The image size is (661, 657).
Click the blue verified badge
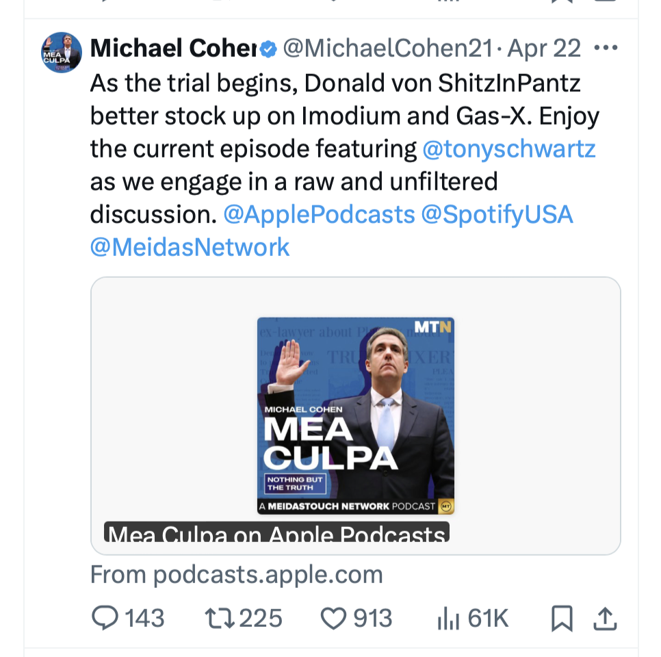pyautogui.click(x=269, y=49)
